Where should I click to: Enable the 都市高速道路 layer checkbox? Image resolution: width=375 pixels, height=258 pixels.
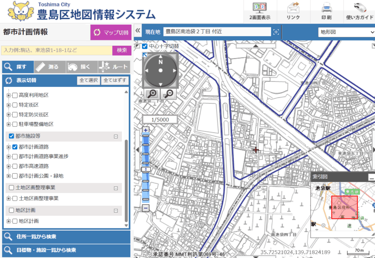(x=15, y=166)
